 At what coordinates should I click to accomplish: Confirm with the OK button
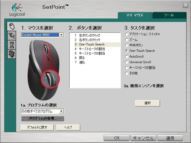click(117, 138)
